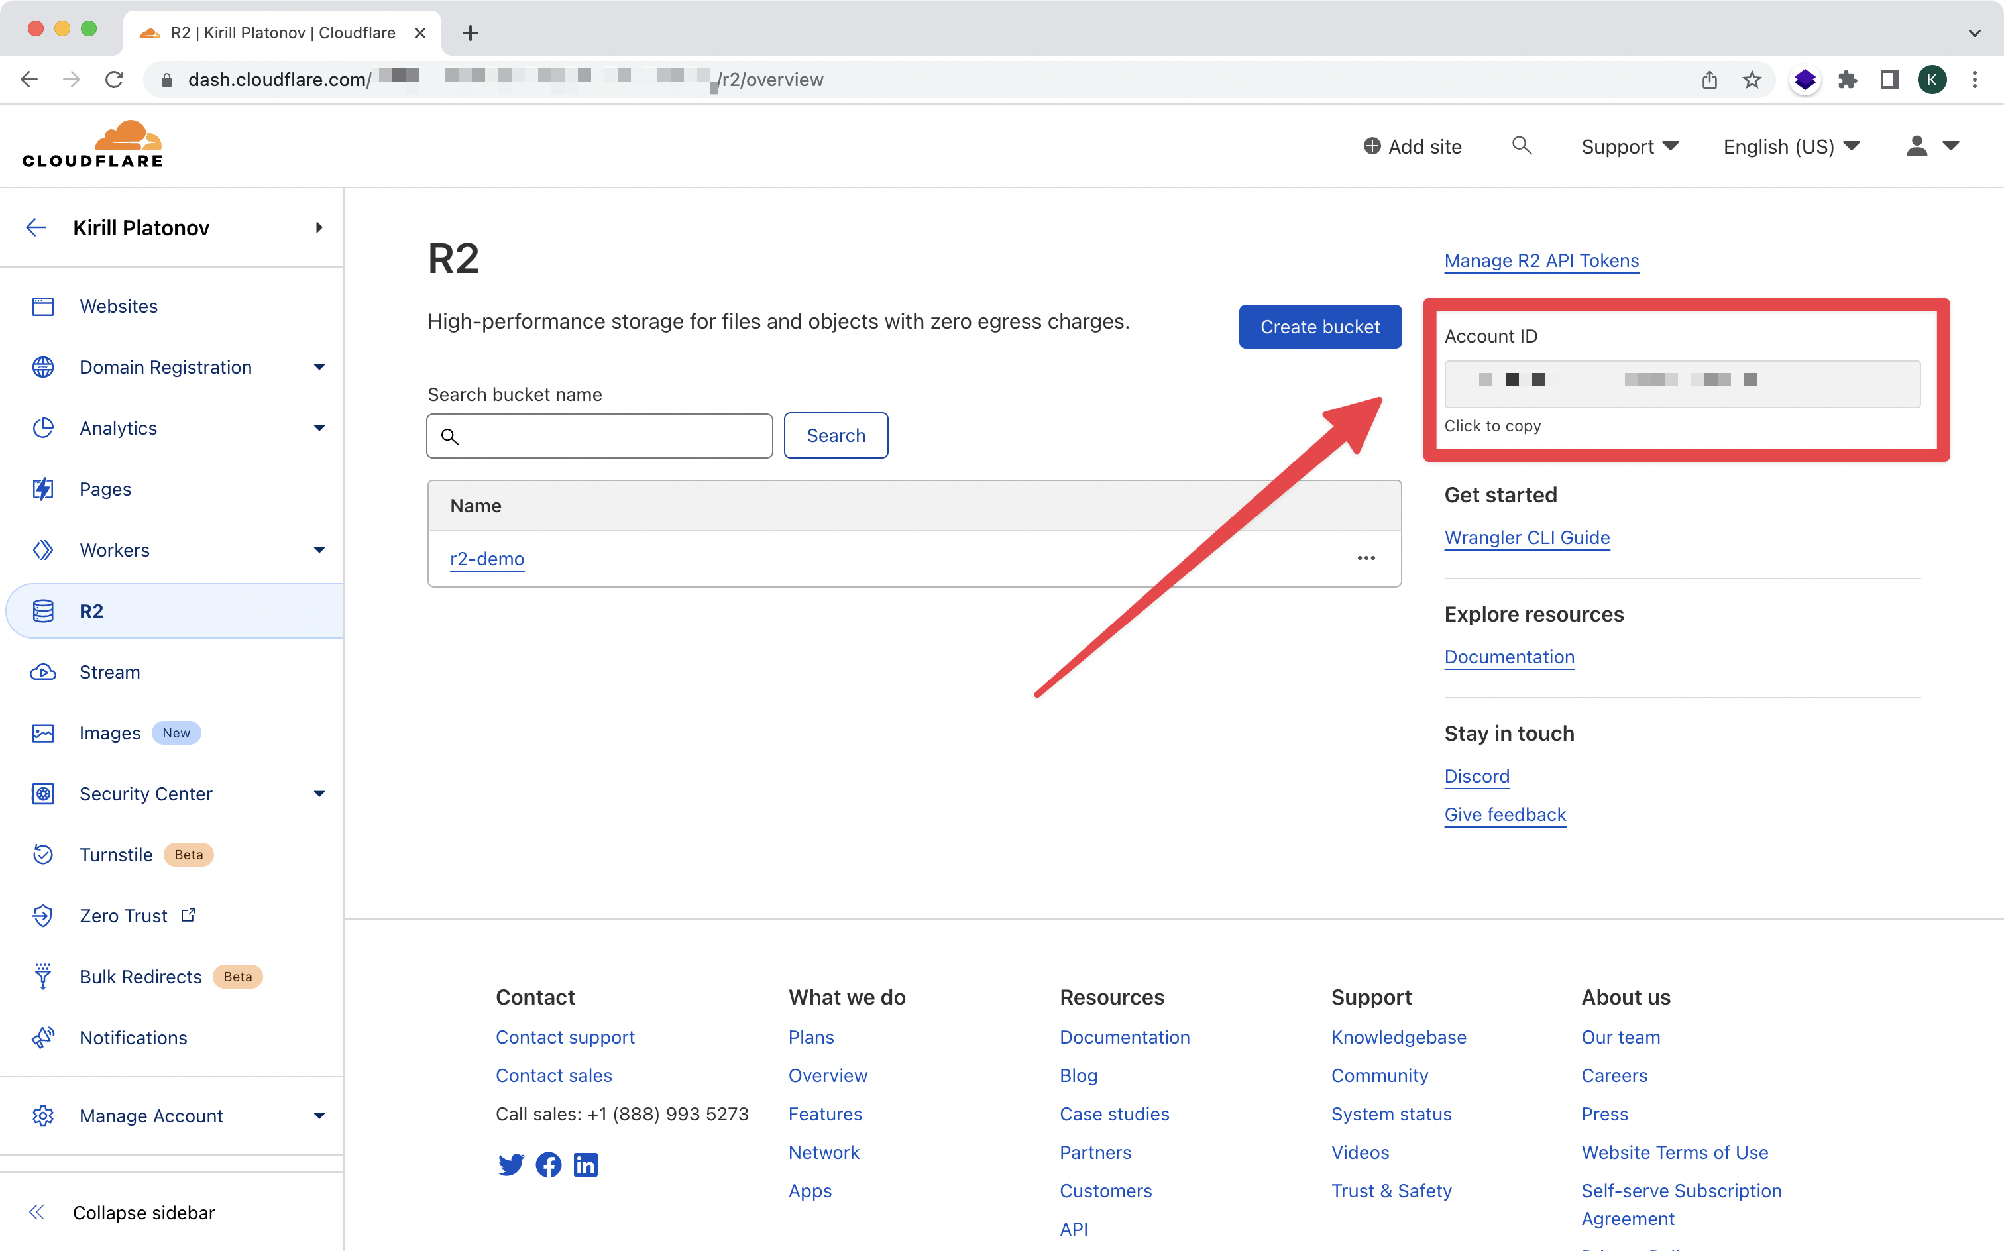Open the English (US) language dropdown
Screen dimensions: 2004x1251
(1791, 146)
